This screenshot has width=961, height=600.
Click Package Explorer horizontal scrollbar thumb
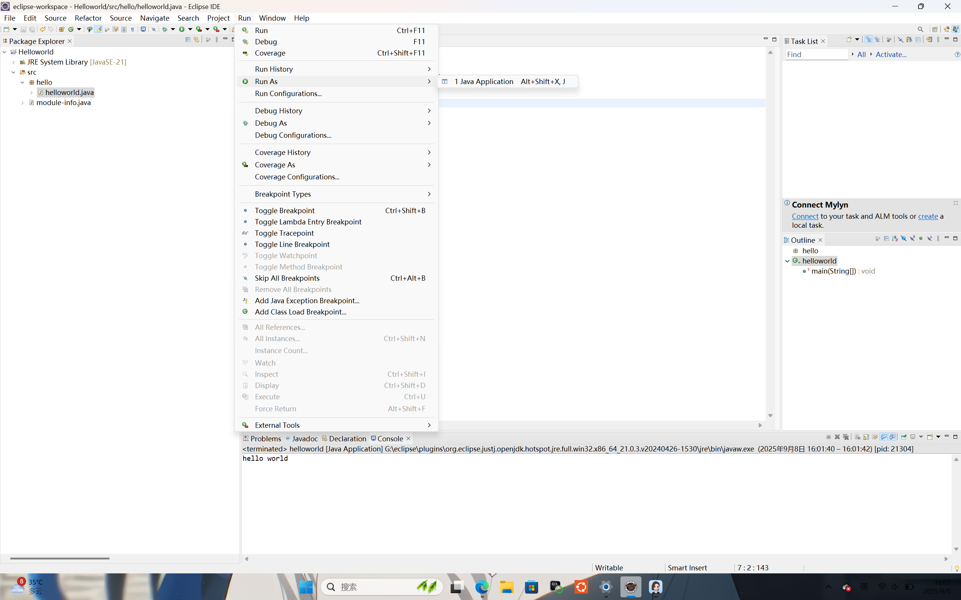(x=60, y=558)
